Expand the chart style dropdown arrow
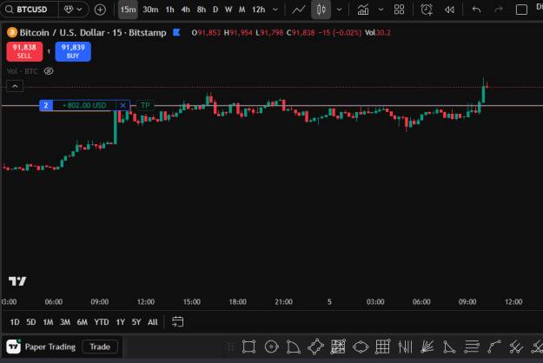Viewport: 543px width, 363px height. pyautogui.click(x=340, y=10)
